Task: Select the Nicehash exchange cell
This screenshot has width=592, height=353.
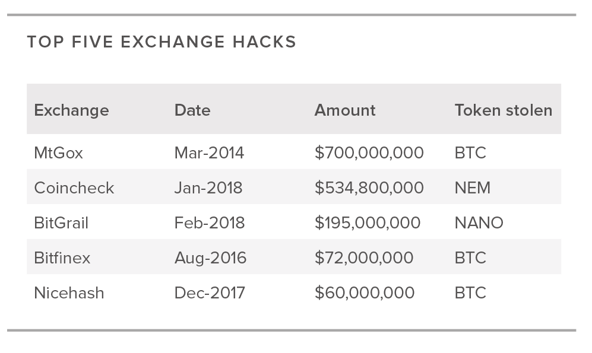Action: (69, 294)
